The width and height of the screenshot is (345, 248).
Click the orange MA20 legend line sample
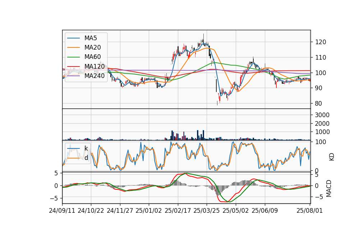tap(73, 47)
